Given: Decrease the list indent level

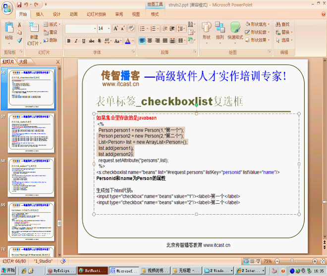Looking at the screenshot, I should coord(165,29).
